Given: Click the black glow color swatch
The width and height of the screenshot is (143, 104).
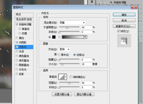Looking at the screenshot, I should (54, 37).
